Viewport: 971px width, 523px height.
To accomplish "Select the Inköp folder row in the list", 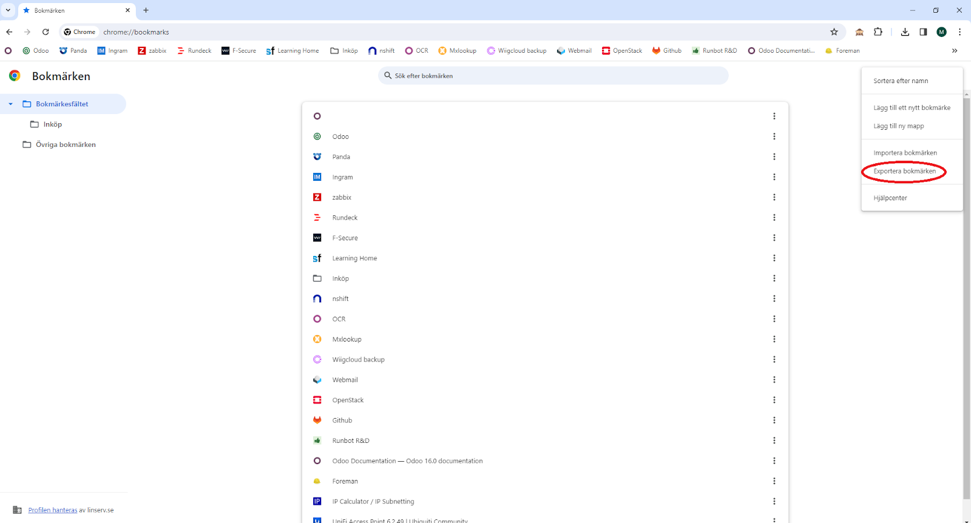I will (545, 278).
